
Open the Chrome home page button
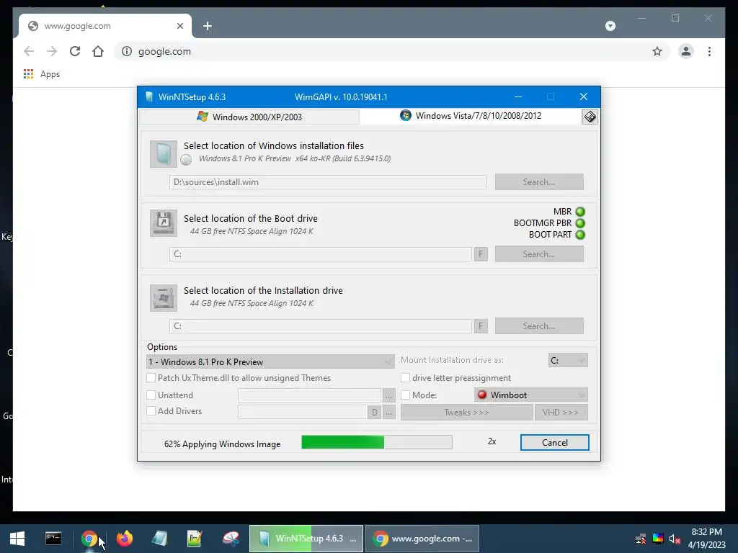click(x=98, y=51)
